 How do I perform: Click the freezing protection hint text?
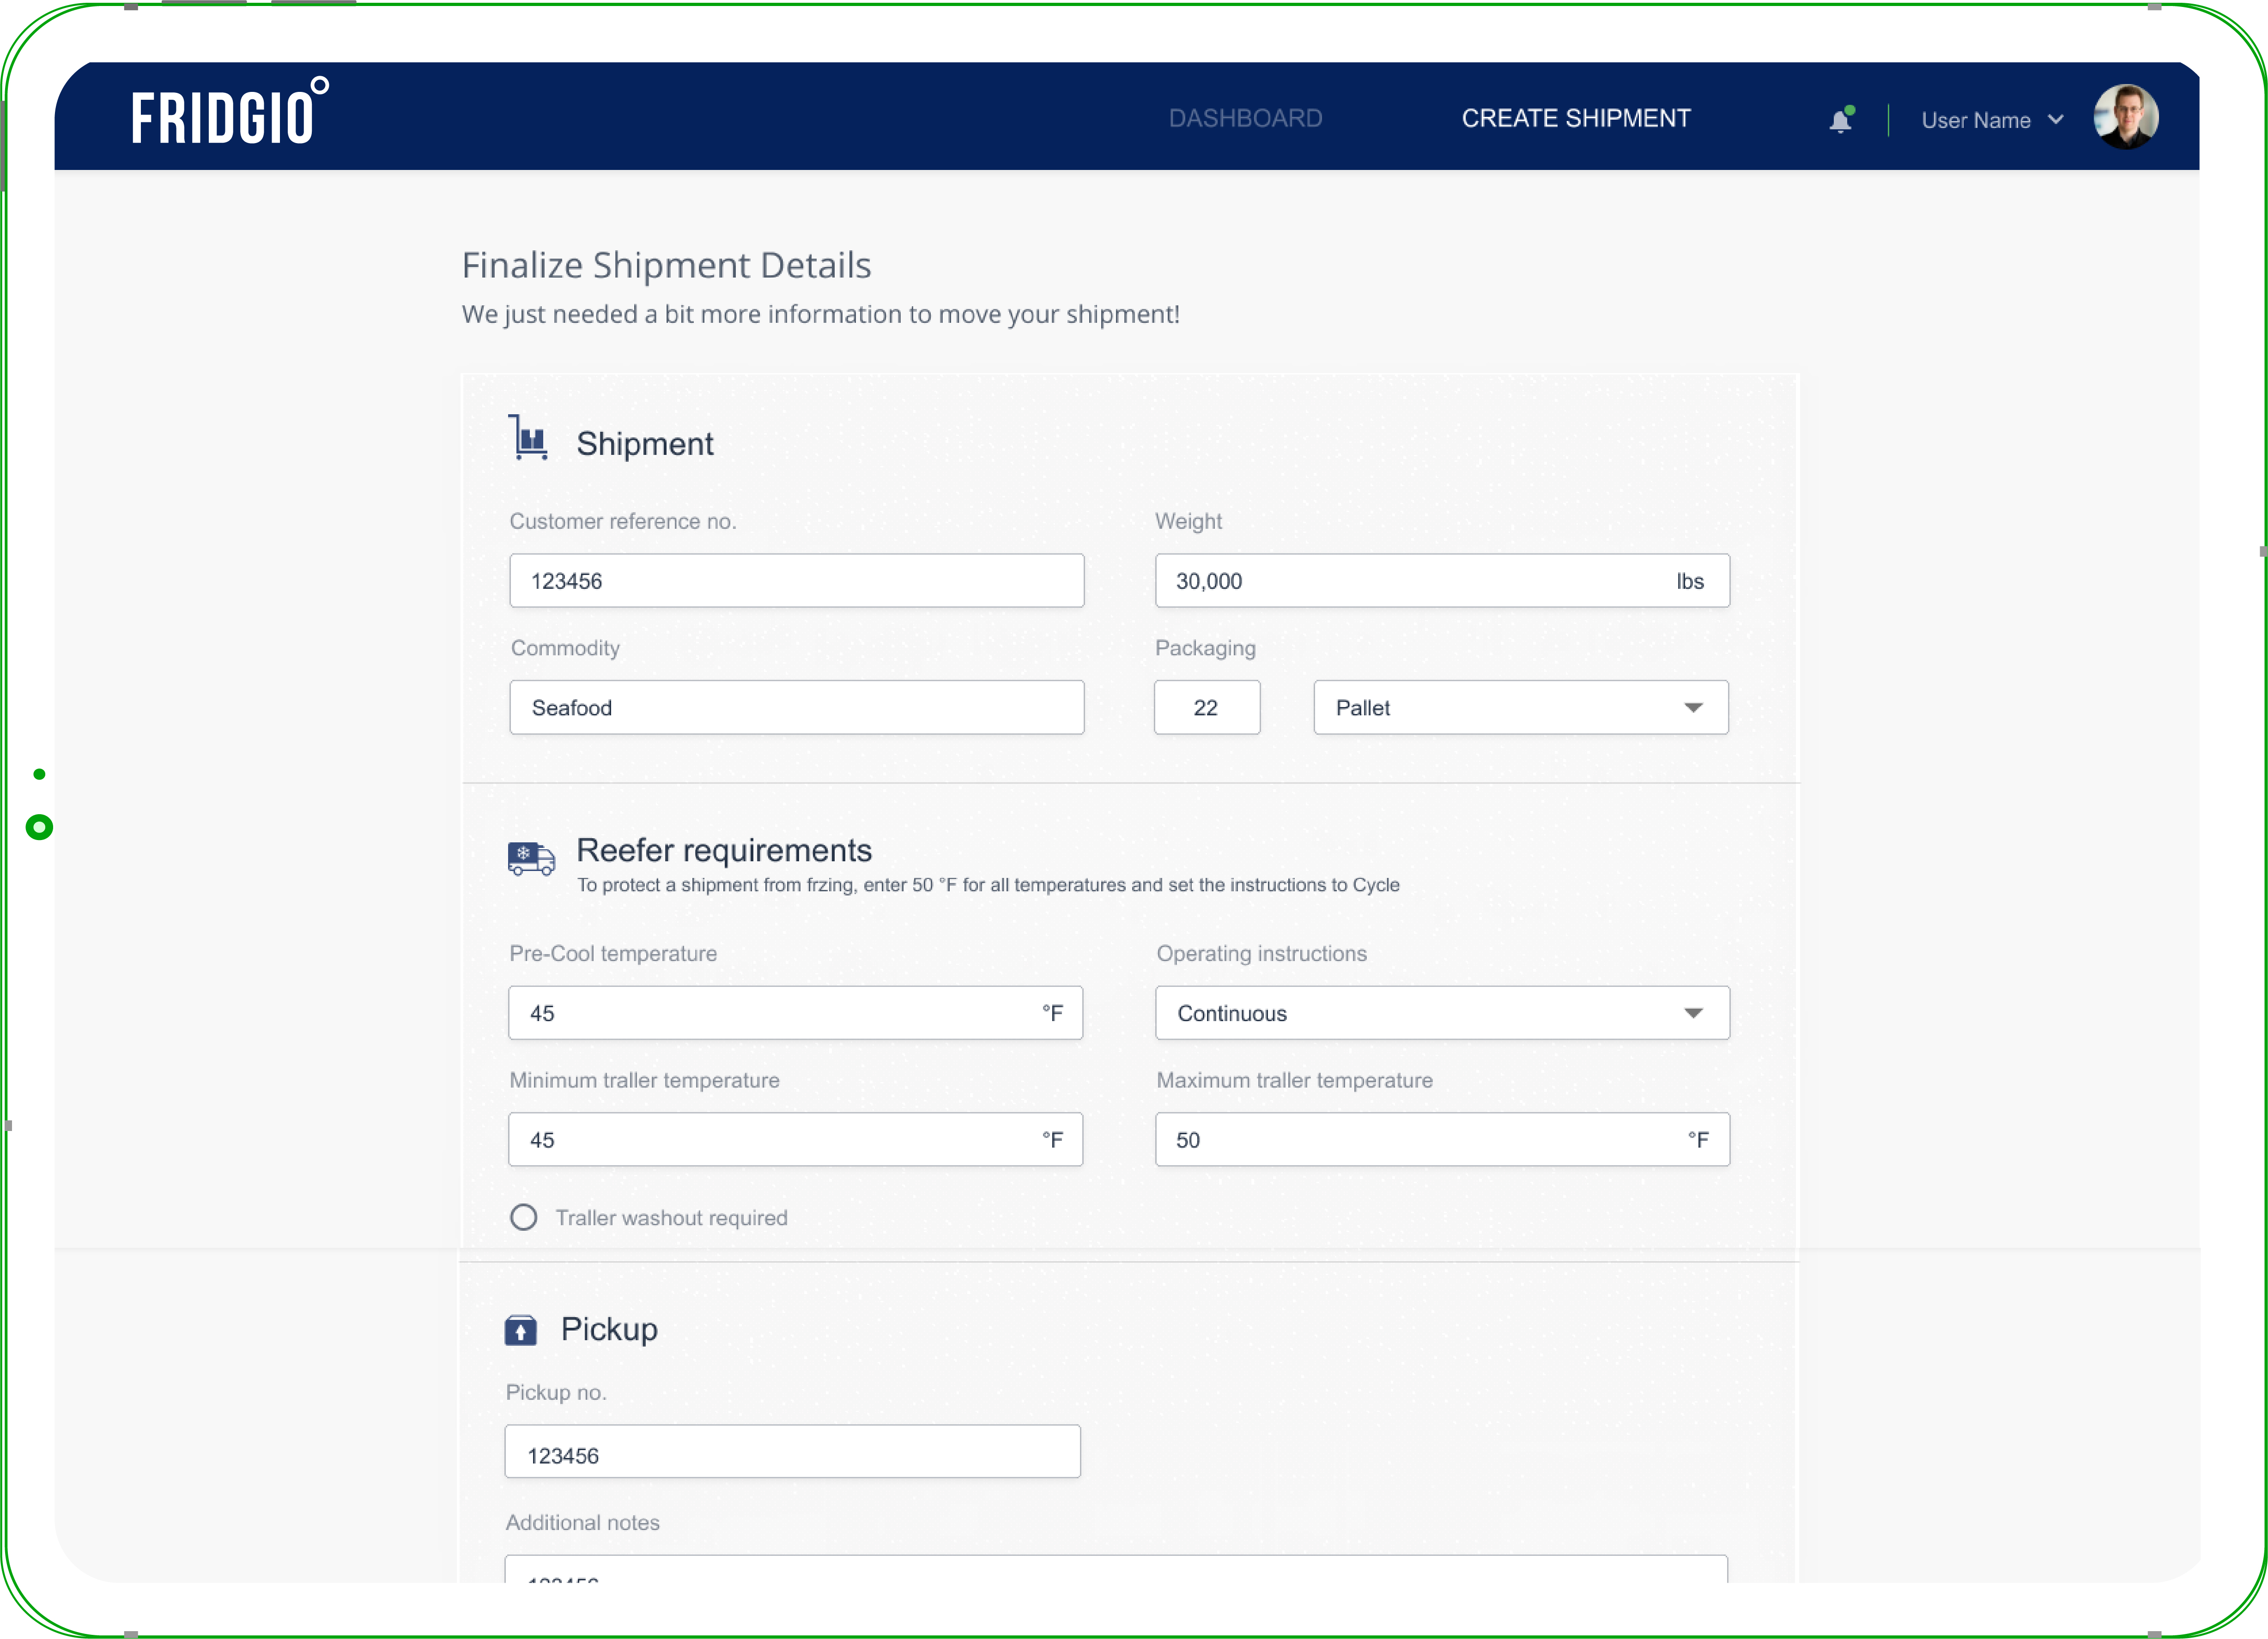[x=988, y=885]
